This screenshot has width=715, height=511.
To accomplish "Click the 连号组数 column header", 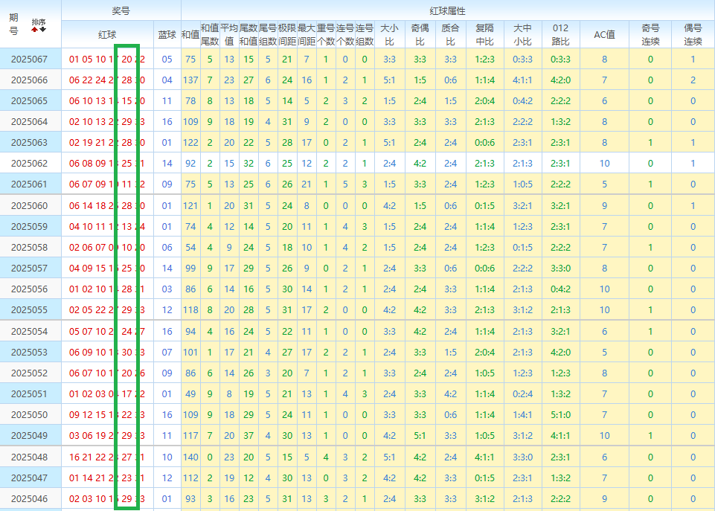I will (365, 34).
